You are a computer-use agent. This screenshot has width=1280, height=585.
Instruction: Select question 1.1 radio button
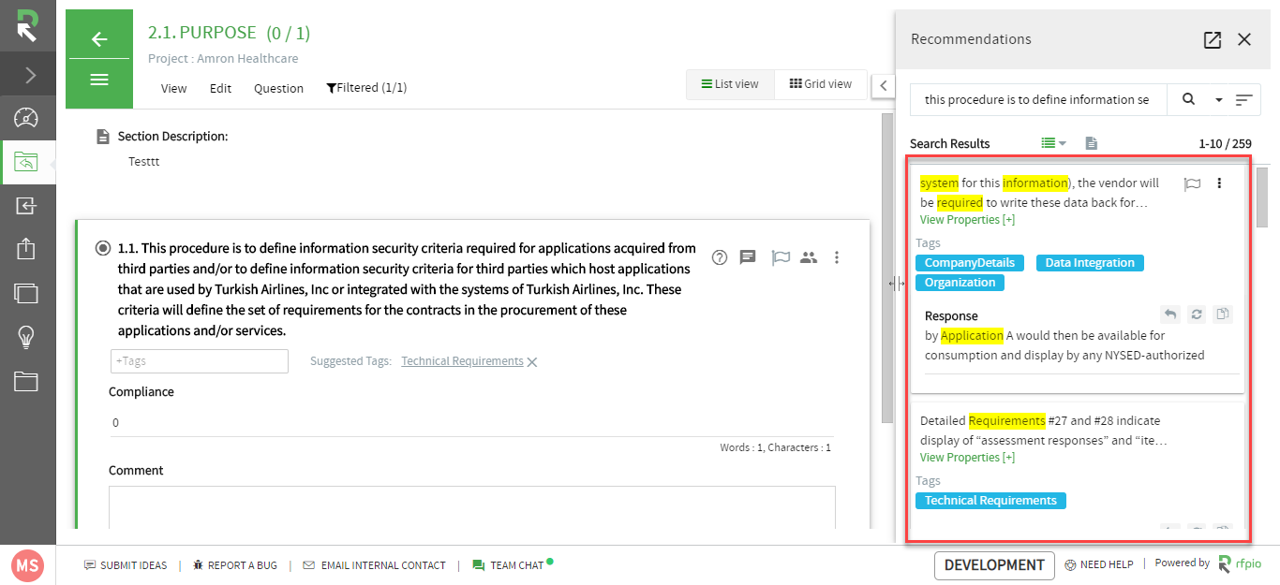(102, 249)
